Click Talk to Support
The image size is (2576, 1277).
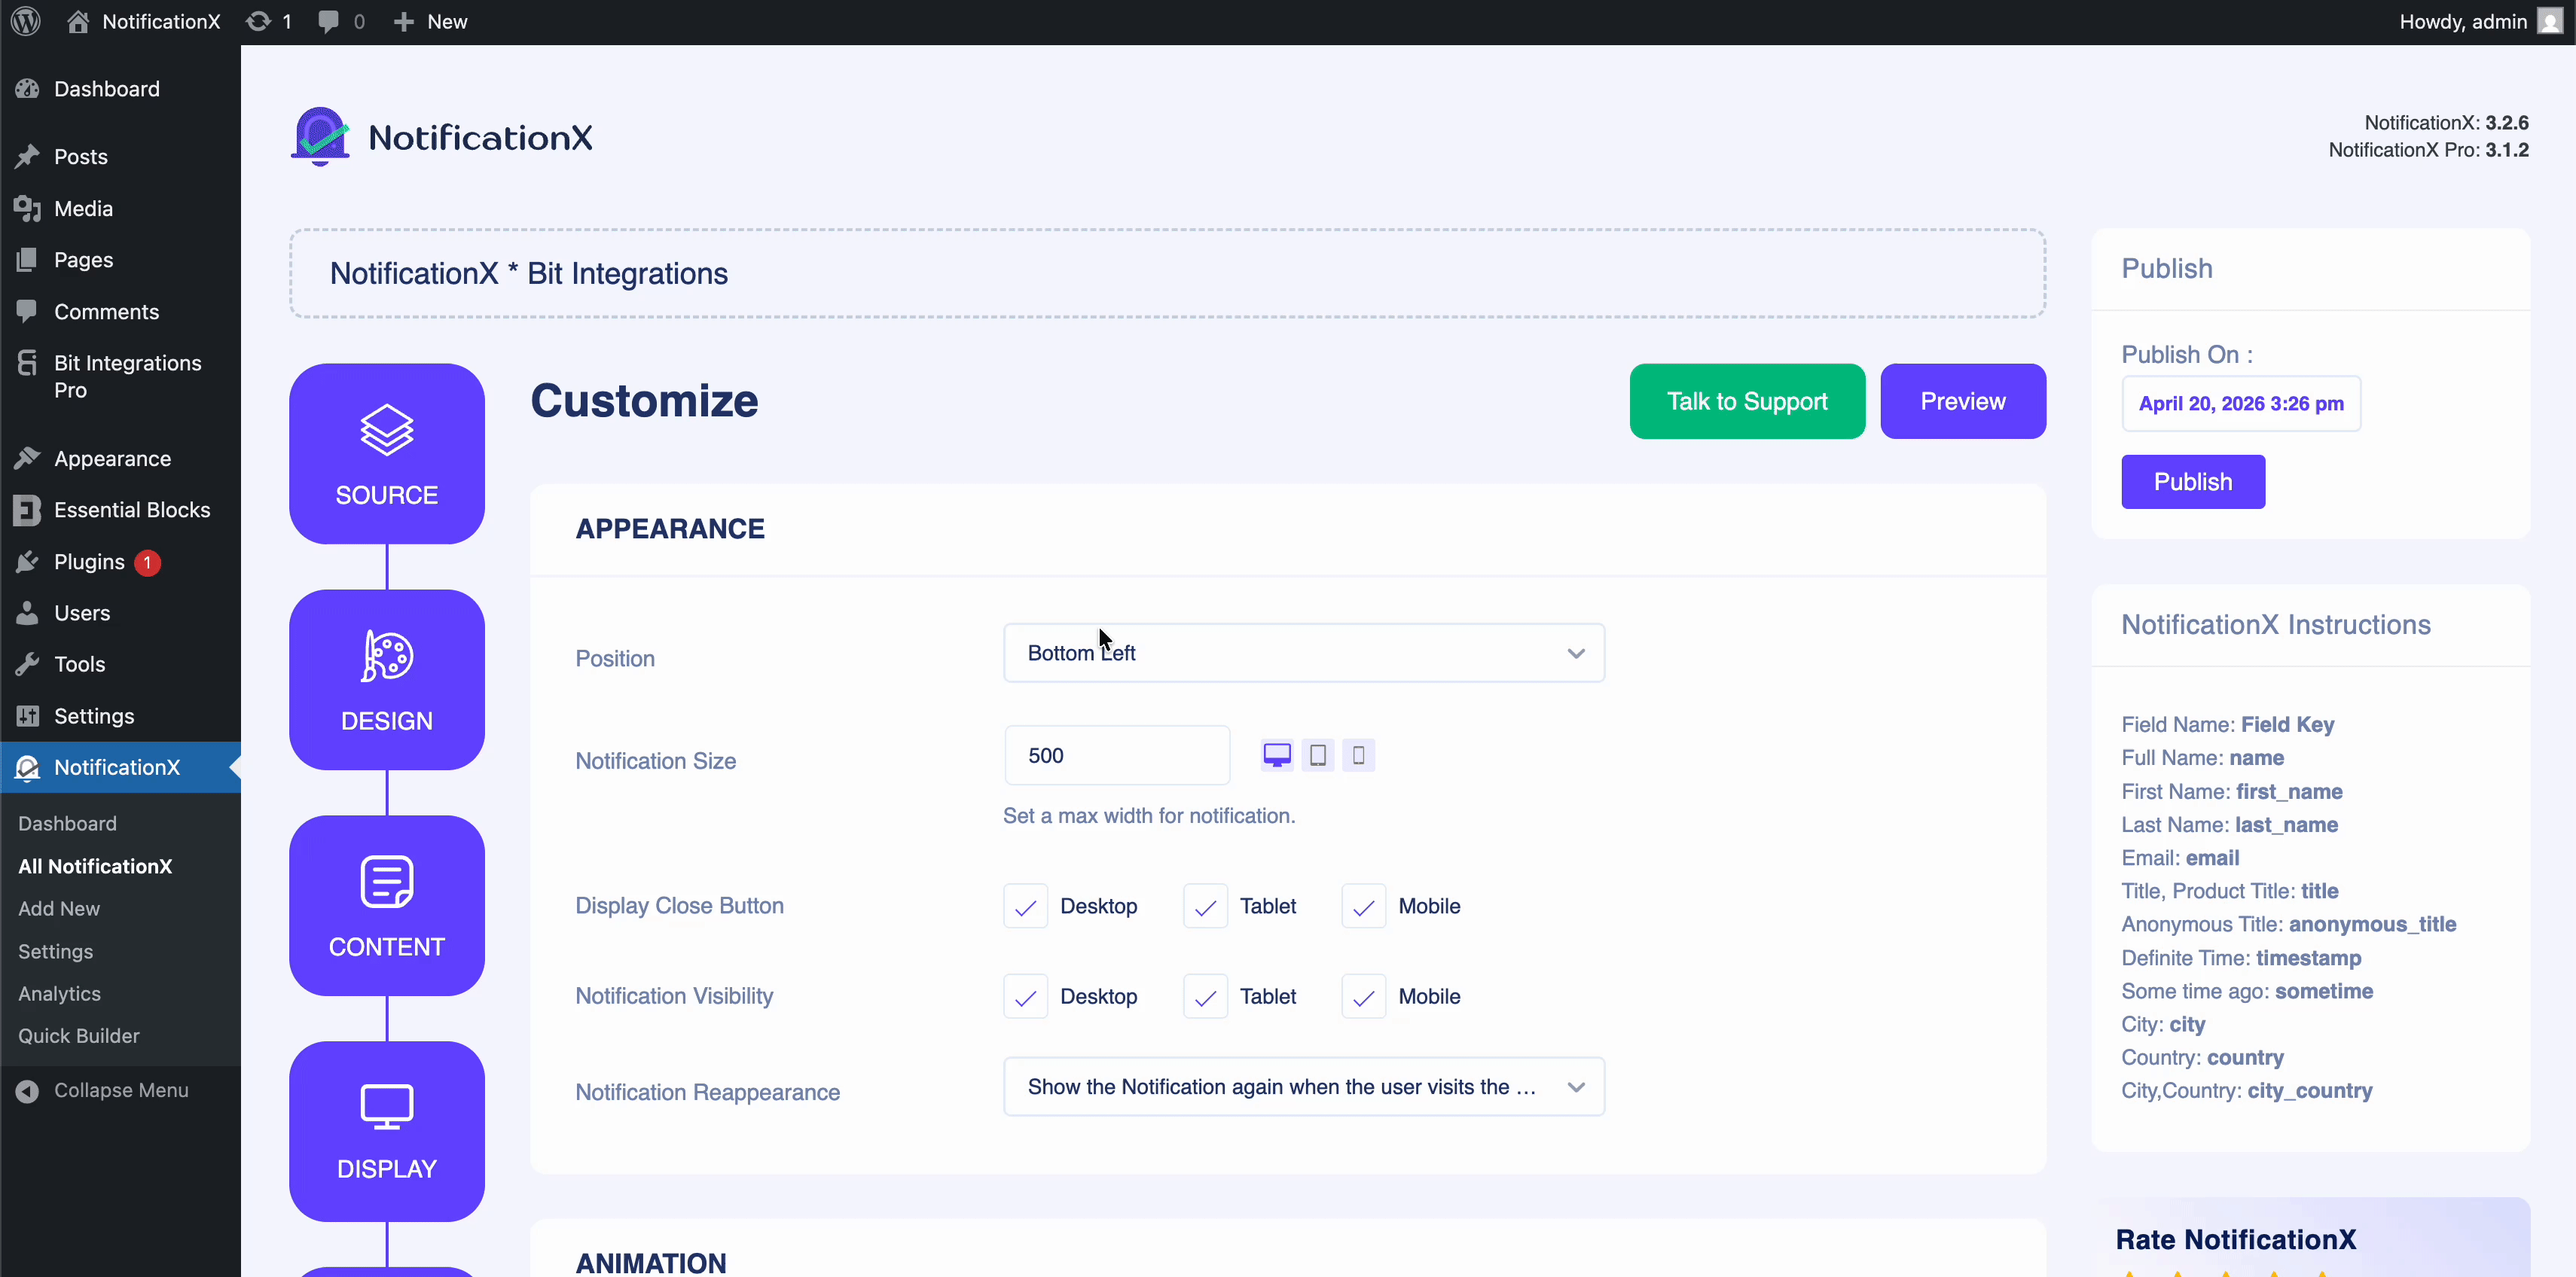point(1746,400)
